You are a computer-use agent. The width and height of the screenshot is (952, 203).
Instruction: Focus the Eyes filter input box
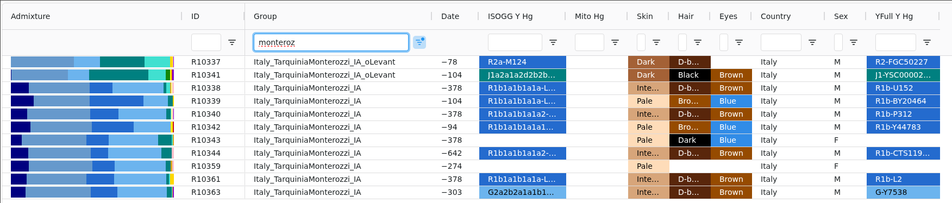(x=724, y=42)
